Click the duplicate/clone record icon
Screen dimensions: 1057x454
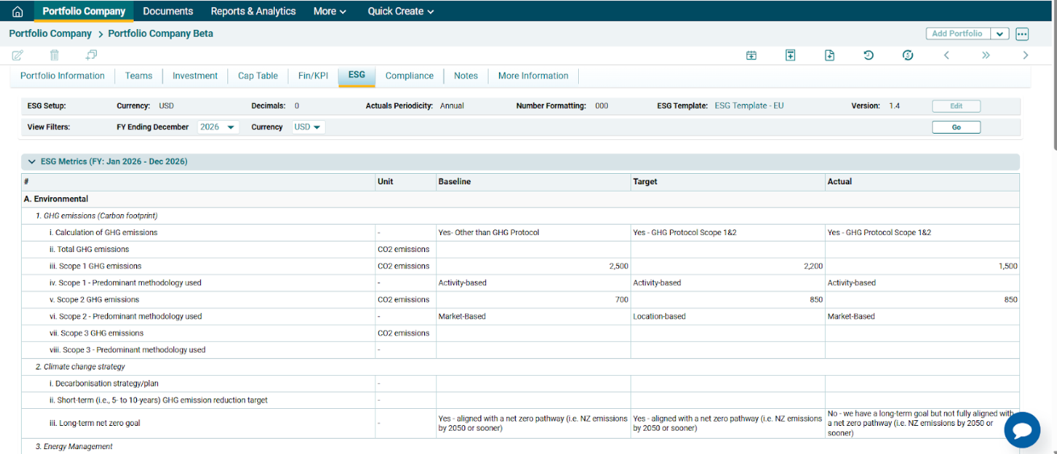click(x=91, y=56)
